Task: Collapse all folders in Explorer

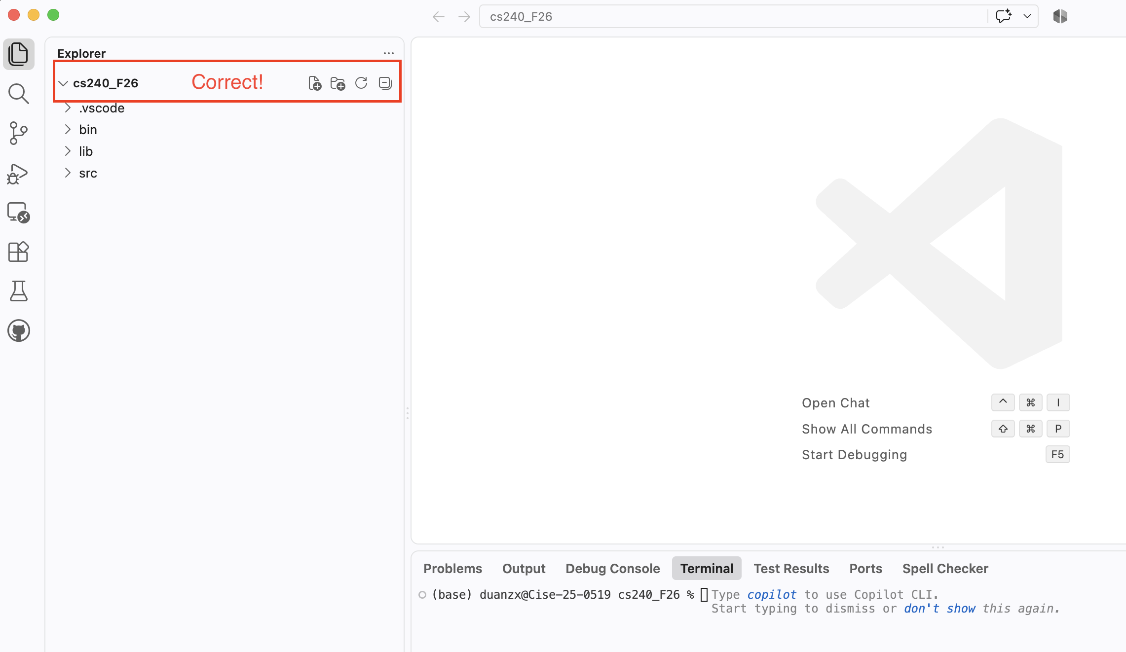Action: (x=385, y=83)
